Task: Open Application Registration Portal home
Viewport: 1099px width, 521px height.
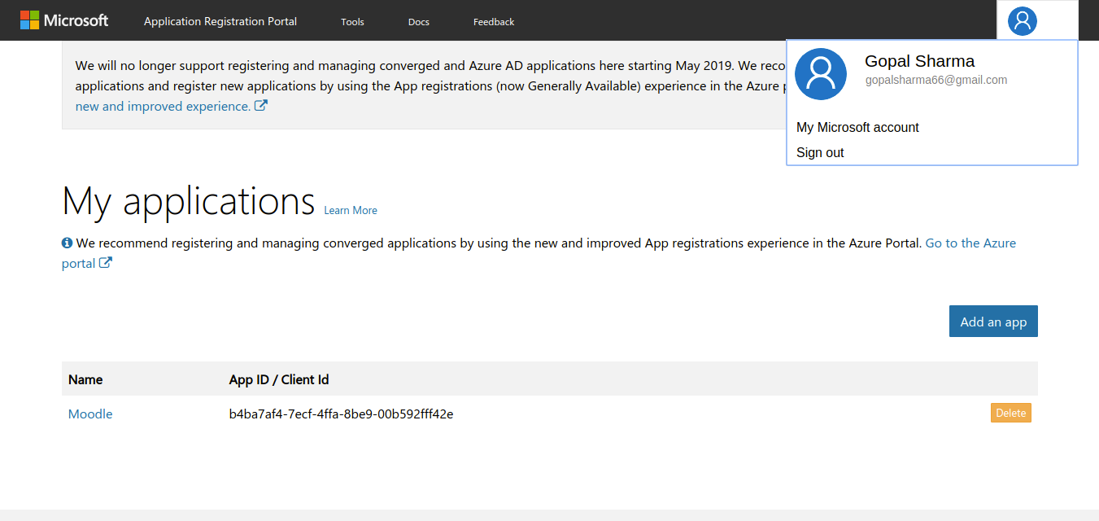Action: pyautogui.click(x=220, y=21)
